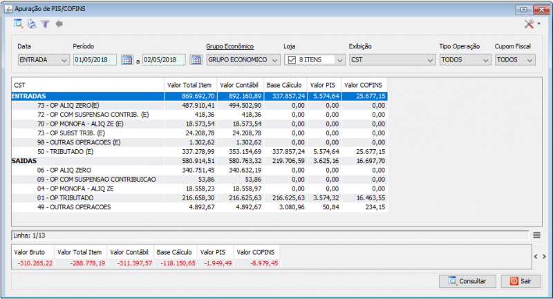The height and width of the screenshot is (299, 553).
Task: Open calendar picker for start date 01/05/2018
Action: [127, 60]
